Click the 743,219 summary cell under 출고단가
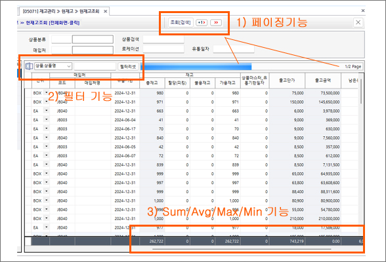 [x=287, y=242]
